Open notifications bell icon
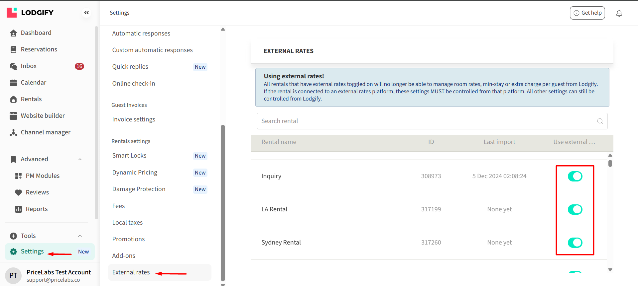 point(619,13)
